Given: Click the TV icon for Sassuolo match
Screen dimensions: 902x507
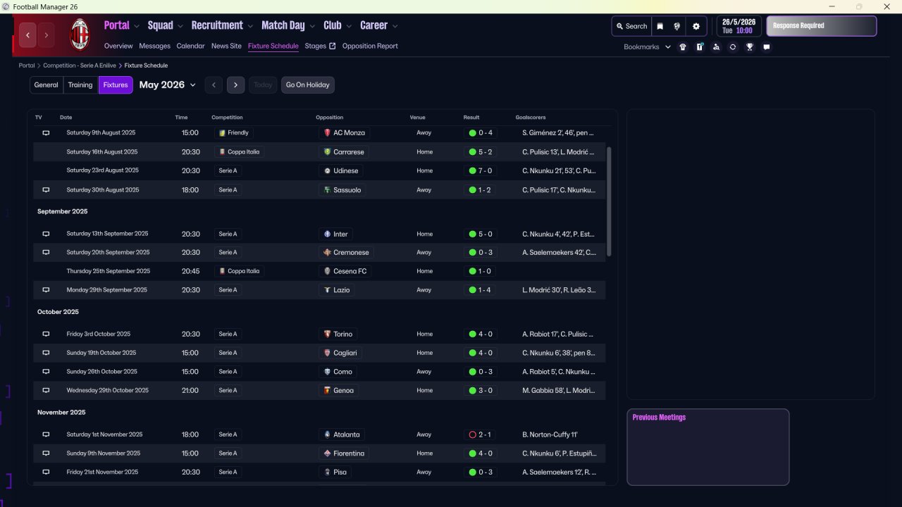Looking at the screenshot, I should (46, 190).
